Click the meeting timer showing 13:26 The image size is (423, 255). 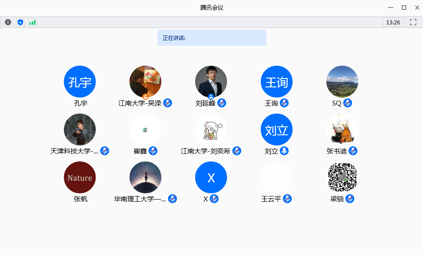(393, 22)
